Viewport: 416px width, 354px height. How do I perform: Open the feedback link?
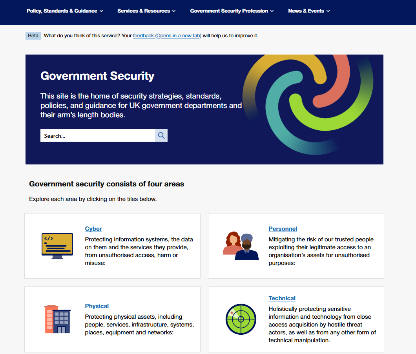tap(167, 36)
